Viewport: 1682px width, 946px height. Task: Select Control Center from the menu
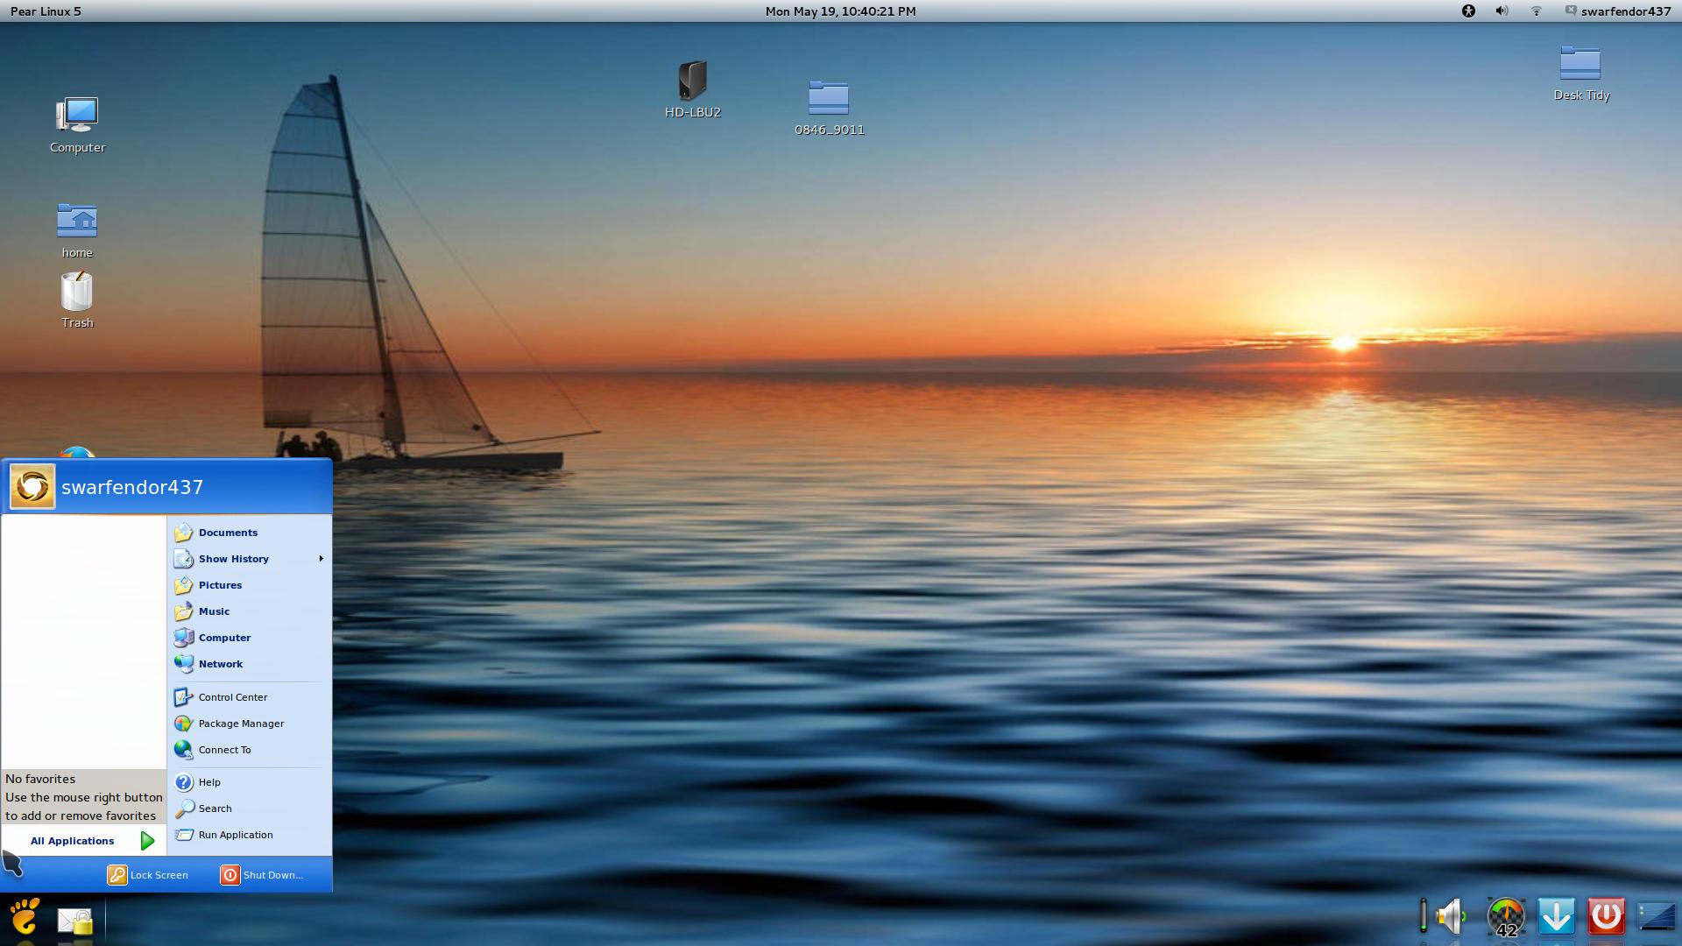click(x=232, y=697)
